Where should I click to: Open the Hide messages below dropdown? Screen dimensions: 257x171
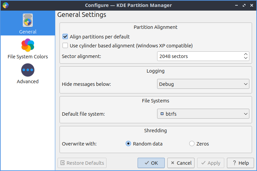(203, 84)
